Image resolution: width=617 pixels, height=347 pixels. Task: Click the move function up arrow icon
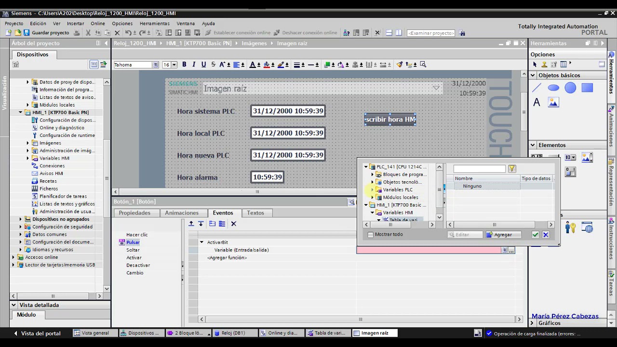coord(191,224)
